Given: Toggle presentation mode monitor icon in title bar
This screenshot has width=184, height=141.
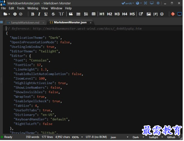Looking at the screenshot, I should (x=152, y=3).
